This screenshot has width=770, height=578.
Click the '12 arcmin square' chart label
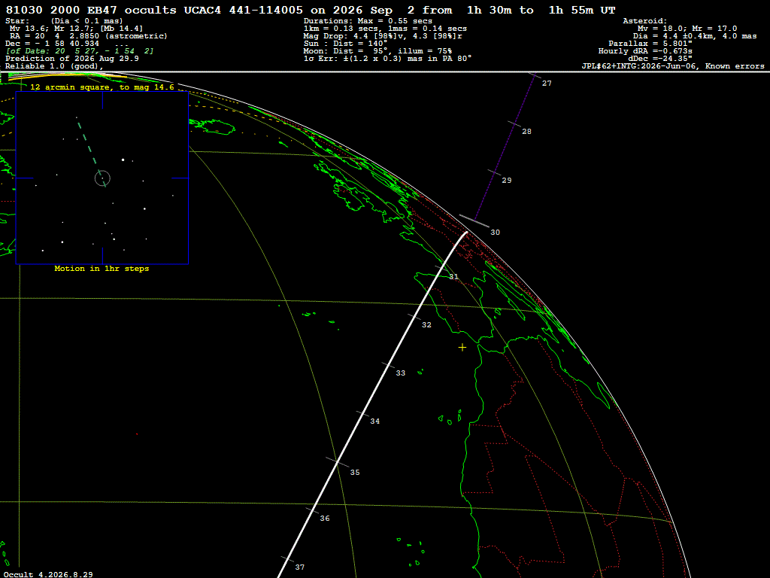coord(102,87)
